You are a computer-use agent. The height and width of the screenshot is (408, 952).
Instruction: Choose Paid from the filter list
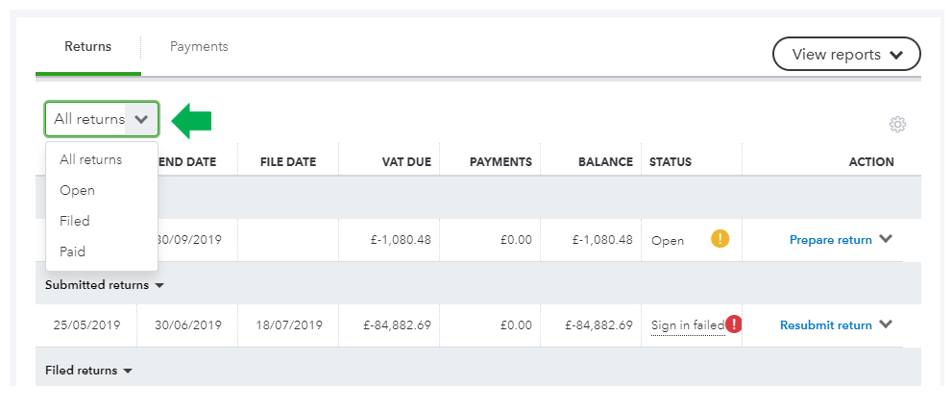pos(73,252)
